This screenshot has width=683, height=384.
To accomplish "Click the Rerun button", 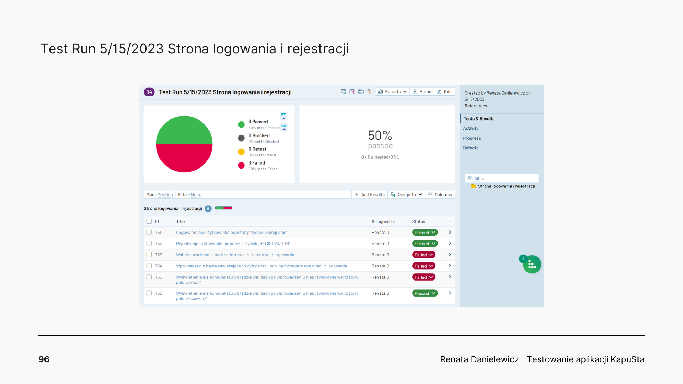I will click(422, 92).
